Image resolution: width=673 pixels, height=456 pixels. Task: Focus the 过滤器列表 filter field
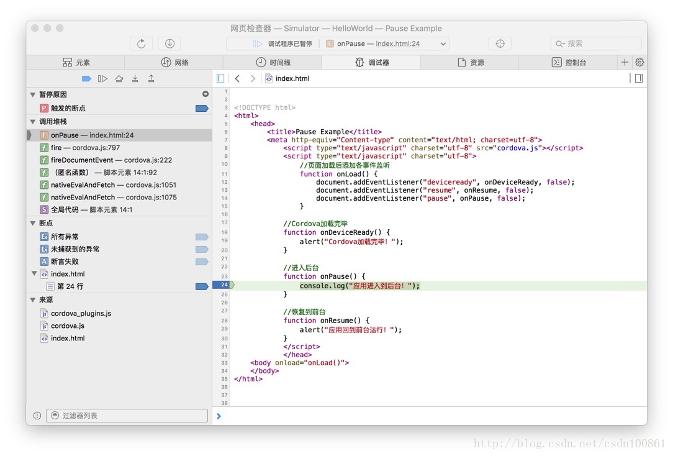127,416
